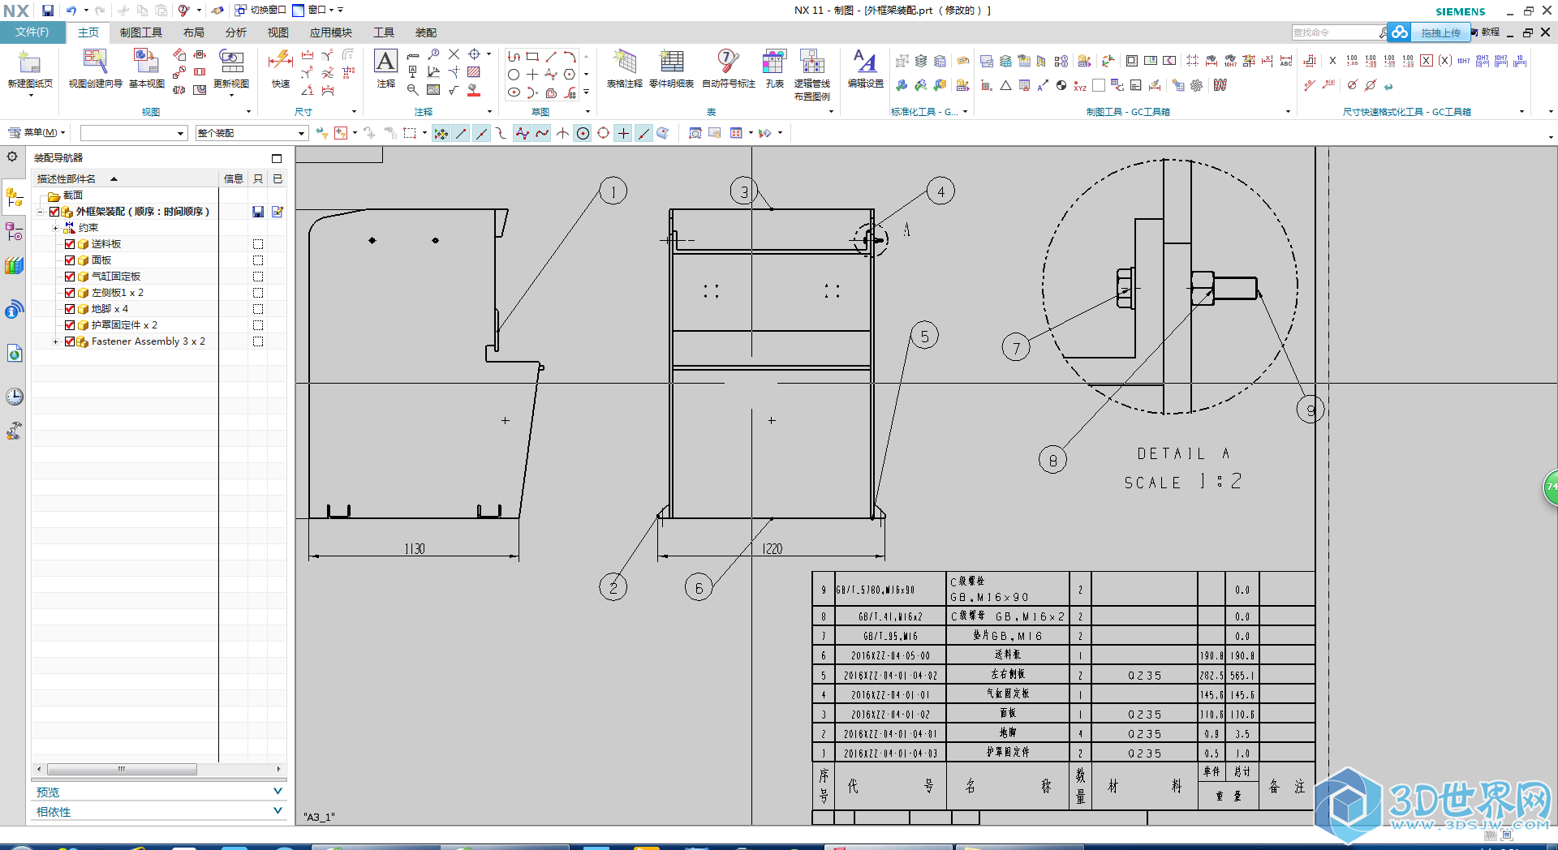Click the Update Views (更新视图) icon
Image resolution: width=1558 pixels, height=850 pixels.
pyautogui.click(x=231, y=62)
